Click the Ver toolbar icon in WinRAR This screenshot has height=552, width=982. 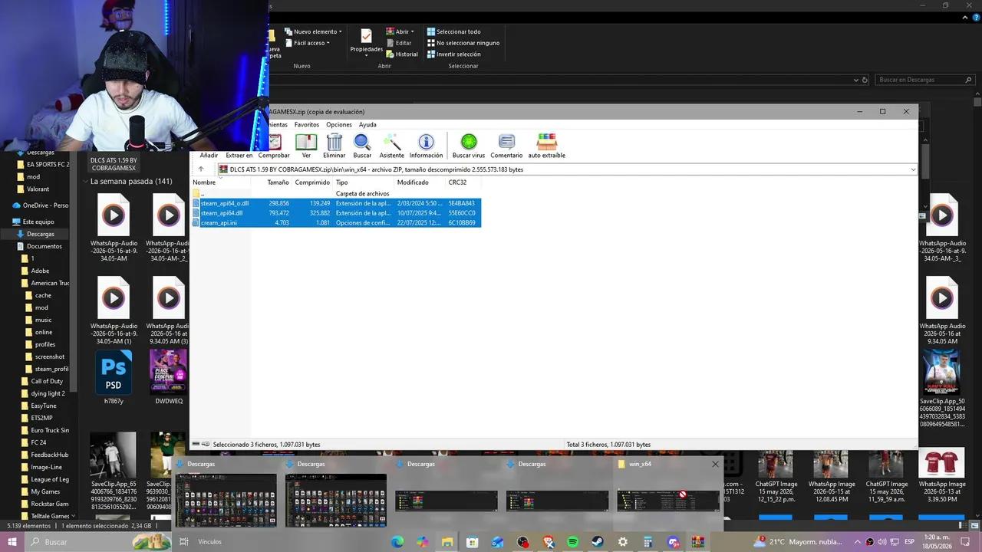(306, 142)
